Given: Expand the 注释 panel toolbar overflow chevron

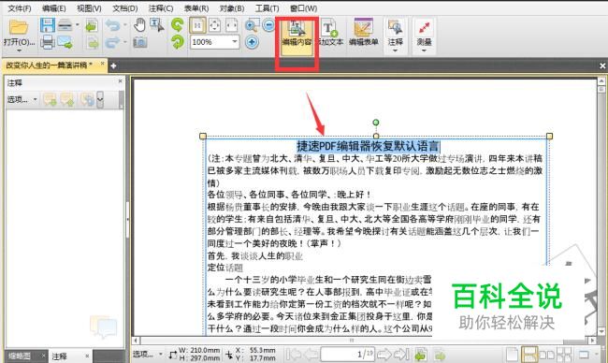Looking at the screenshot, I should (100, 100).
